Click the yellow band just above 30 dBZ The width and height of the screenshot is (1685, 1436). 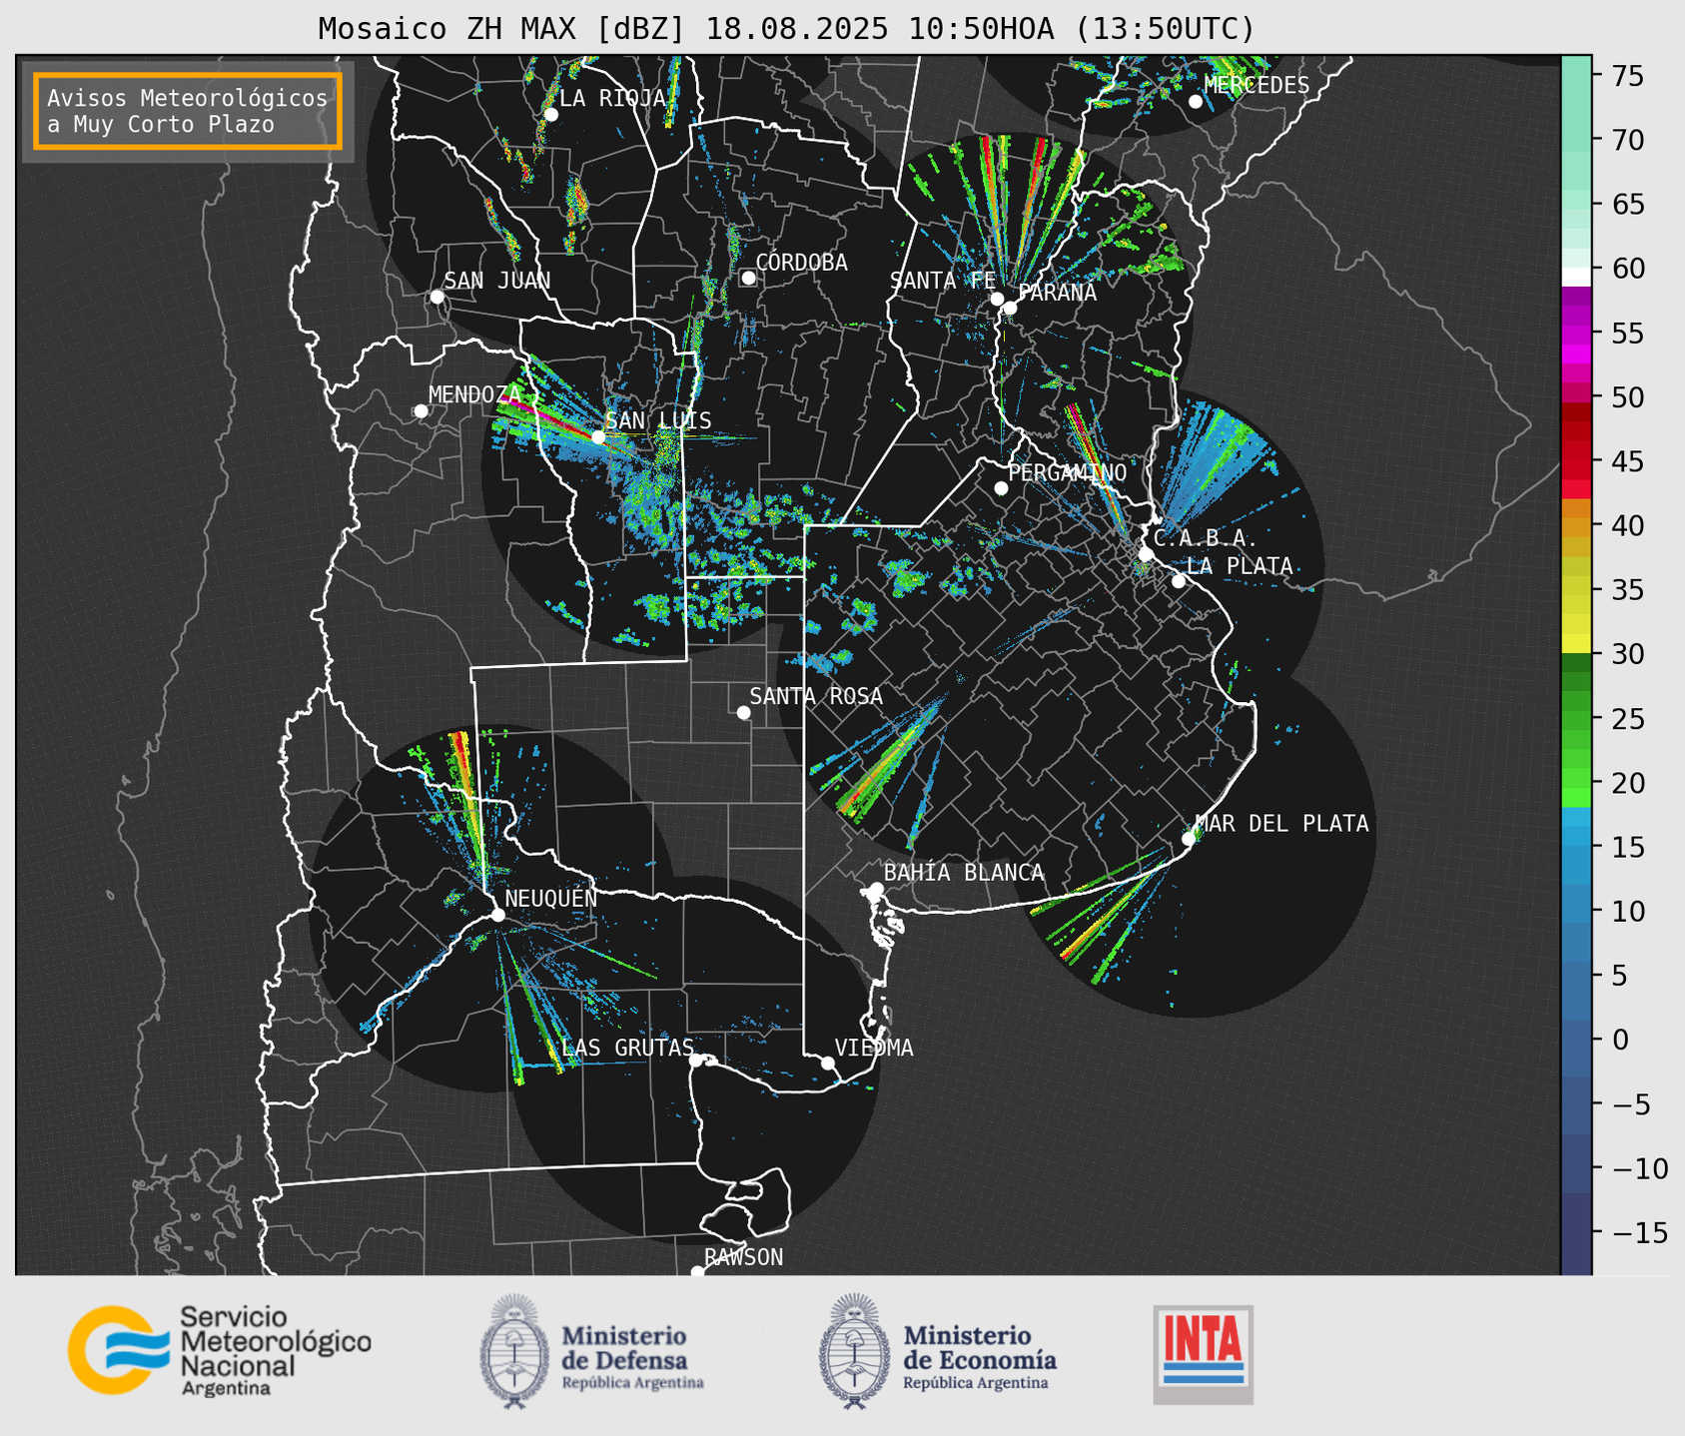[1576, 644]
